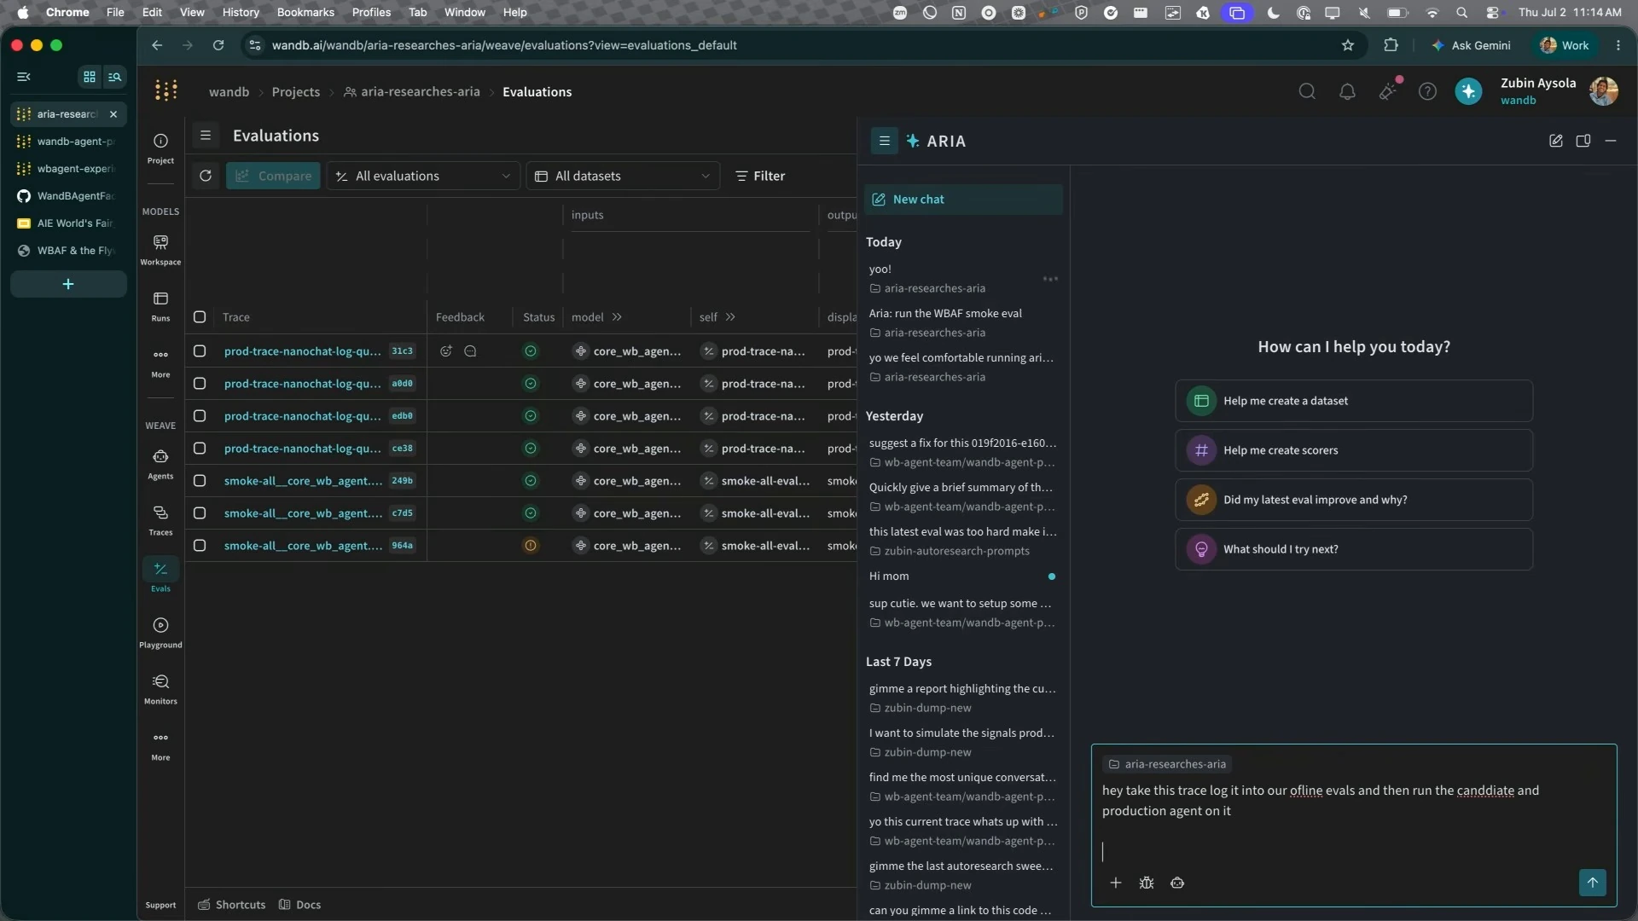Open the Bookmarks menu
Screen dimensions: 1638x921
pos(305,12)
